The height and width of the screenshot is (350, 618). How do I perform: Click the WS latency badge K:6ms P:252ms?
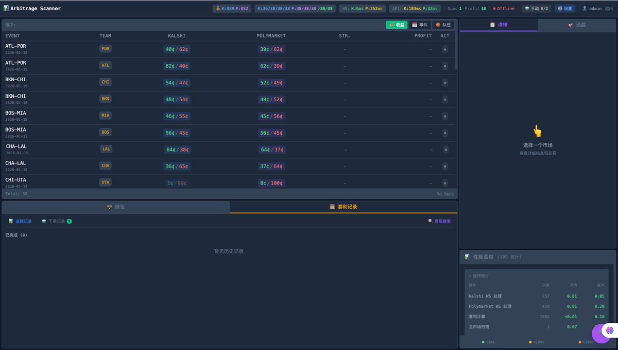(x=363, y=8)
